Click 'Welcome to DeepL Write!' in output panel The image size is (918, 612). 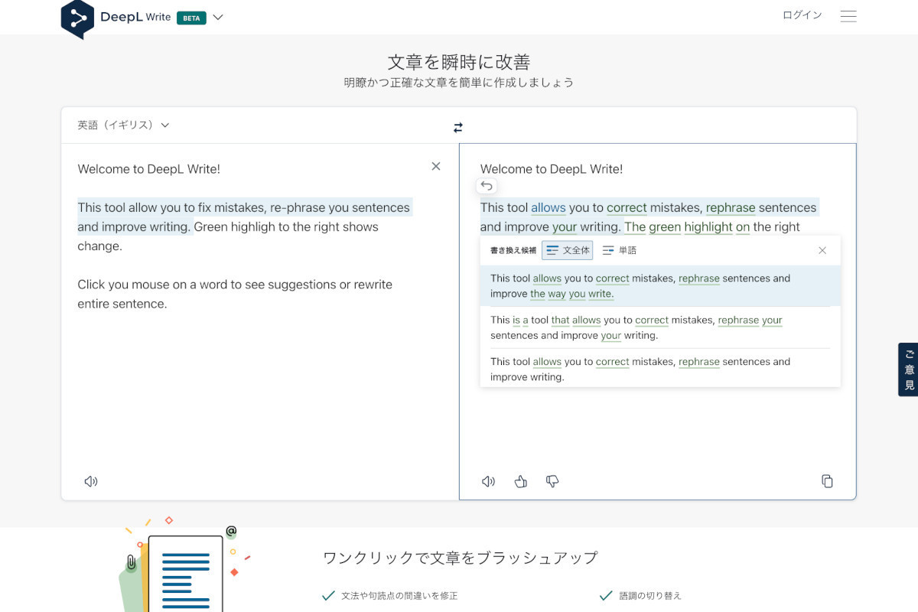click(552, 169)
